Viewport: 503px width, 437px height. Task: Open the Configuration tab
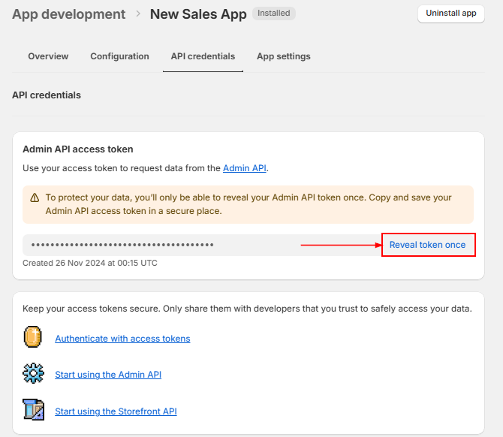119,56
